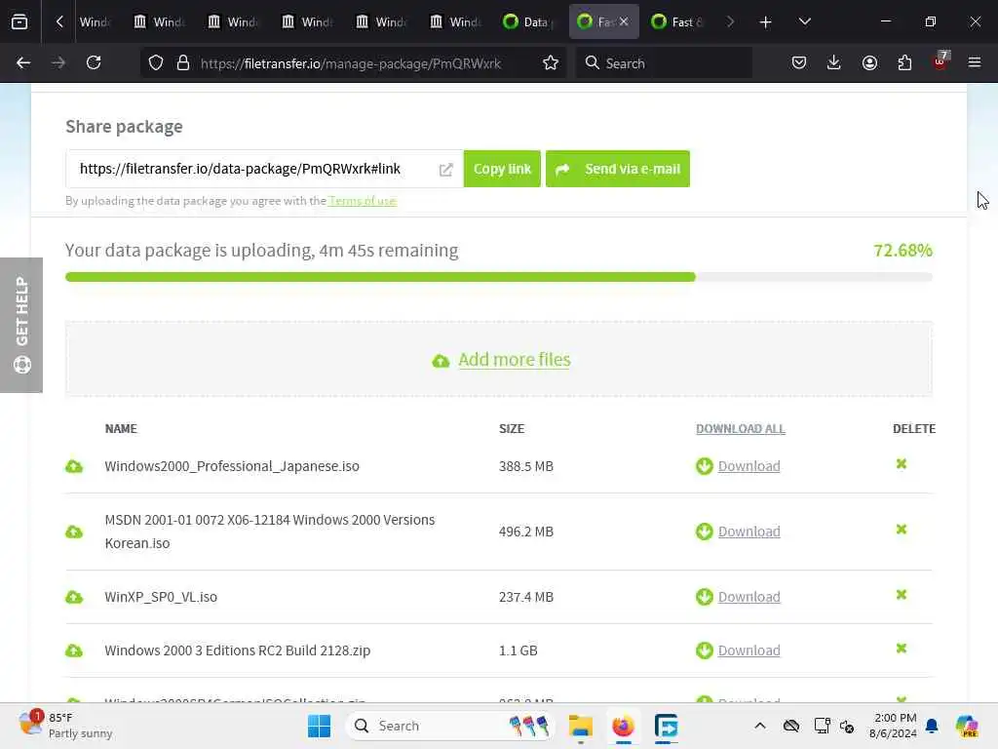Image resolution: width=998 pixels, height=749 pixels.
Task: Open the notification bell
Action: (x=932, y=726)
